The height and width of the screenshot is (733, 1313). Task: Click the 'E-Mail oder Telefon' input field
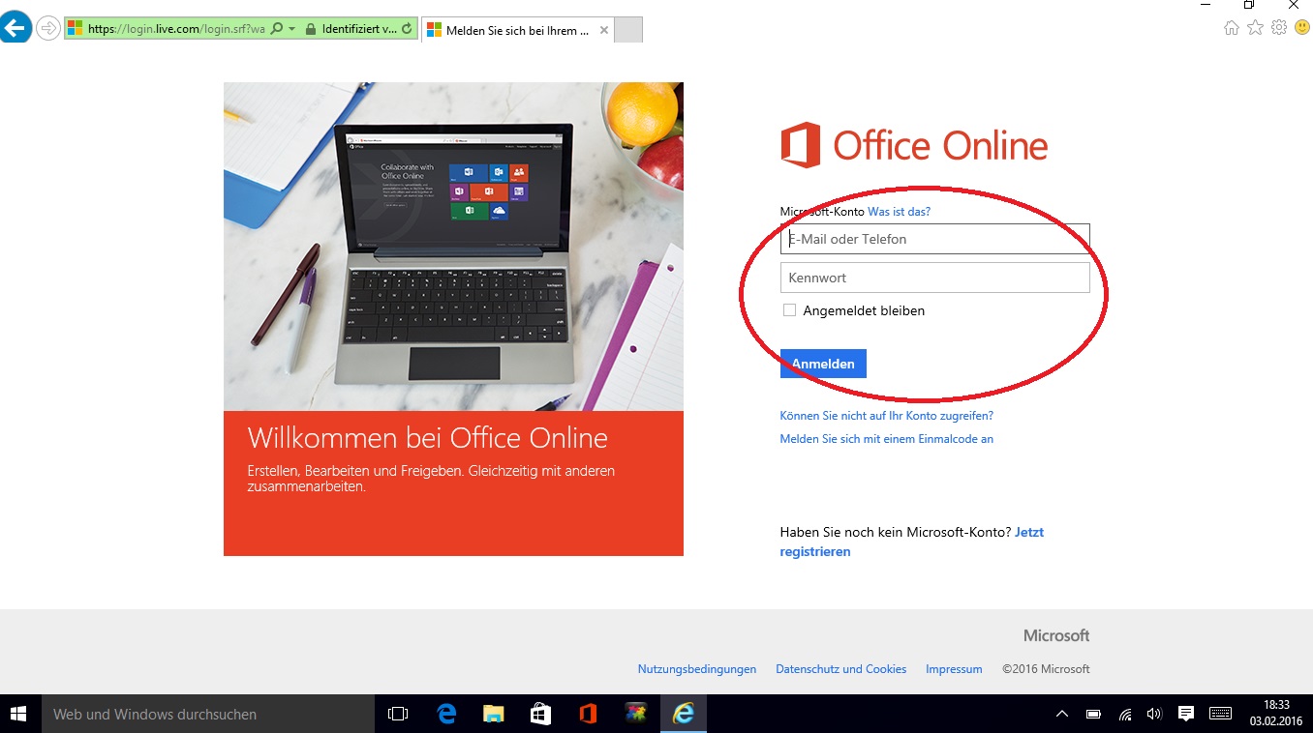point(934,239)
